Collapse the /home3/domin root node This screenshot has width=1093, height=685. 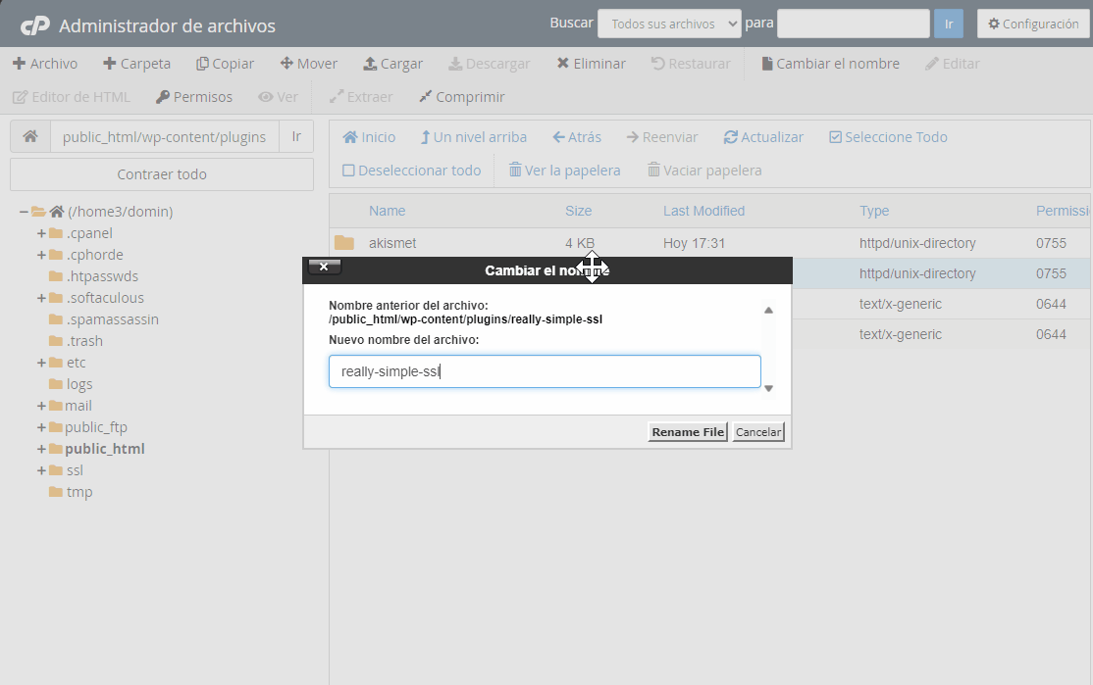click(x=25, y=212)
